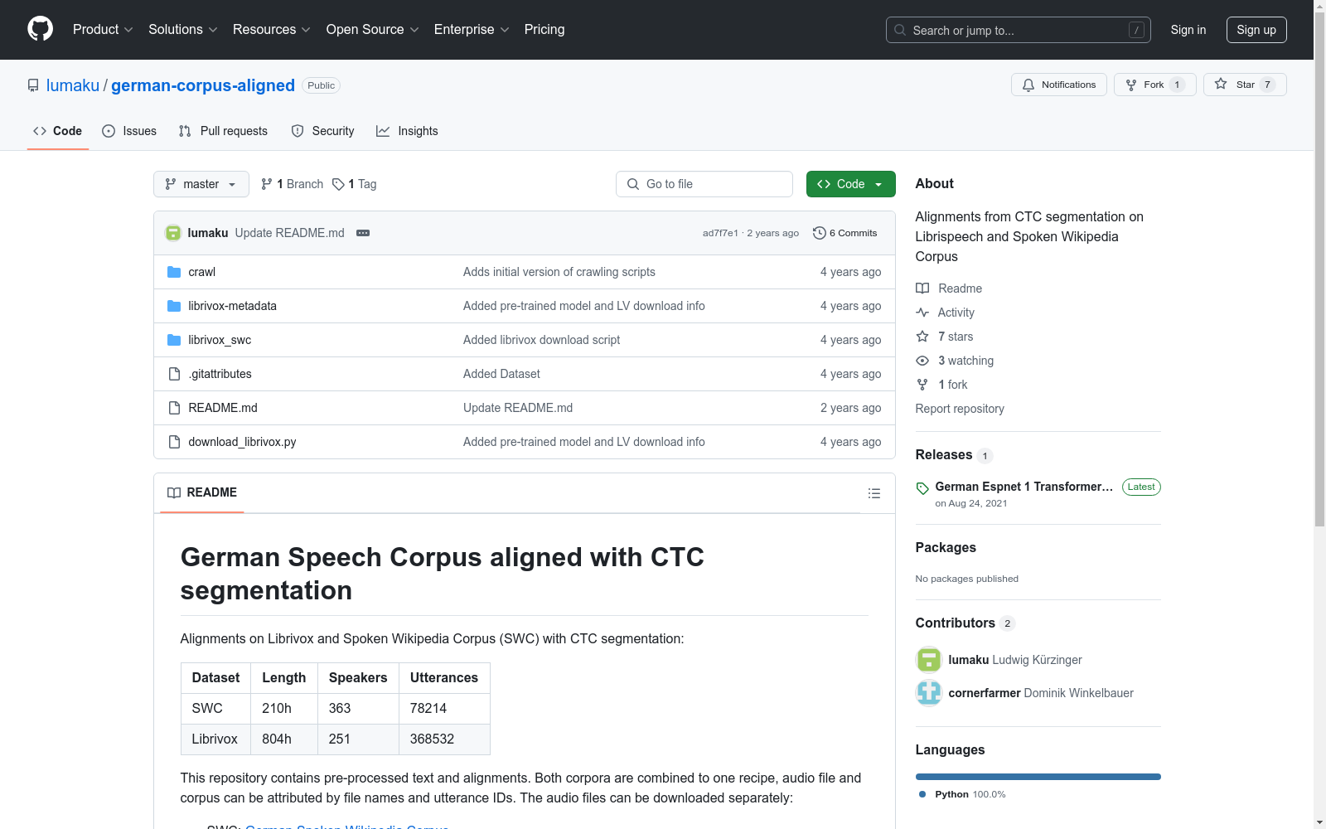Click the Python language color dot
Image resolution: width=1326 pixels, height=829 pixels.
922,794
